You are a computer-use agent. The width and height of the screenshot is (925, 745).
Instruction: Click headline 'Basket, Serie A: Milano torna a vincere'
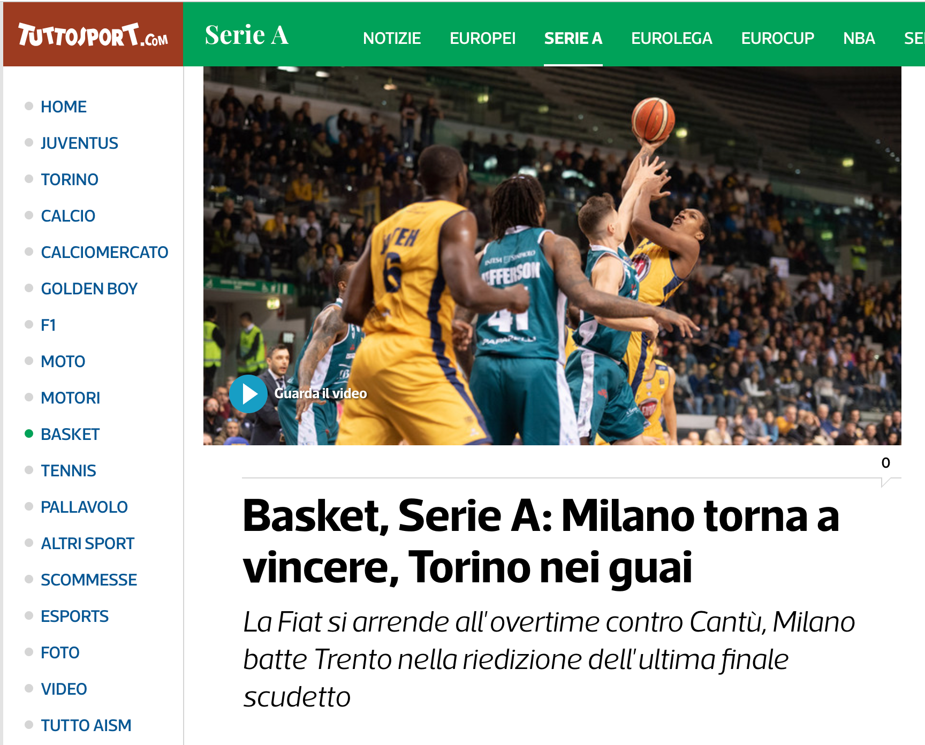click(541, 542)
